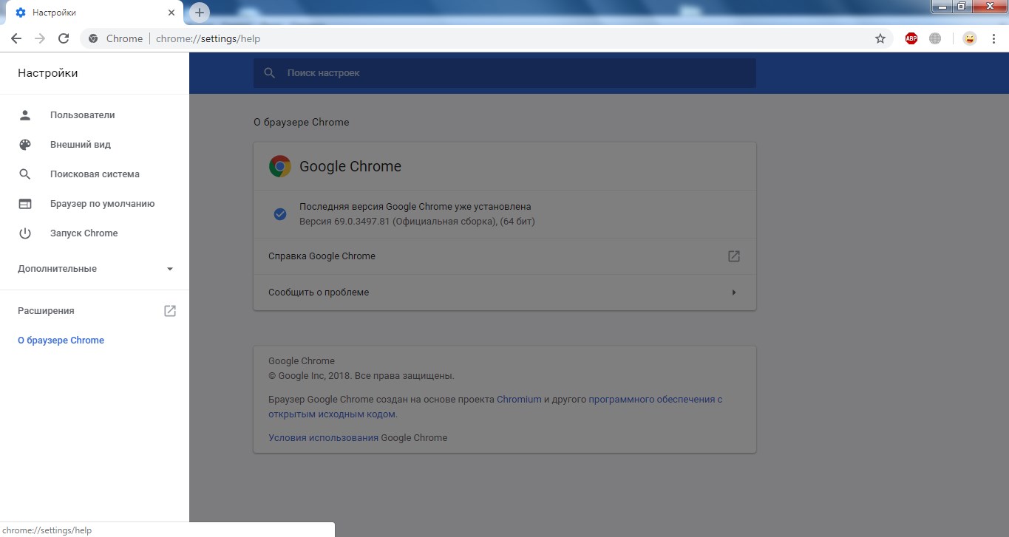
Task: Click the blue checkmark update status icon
Action: 280,214
